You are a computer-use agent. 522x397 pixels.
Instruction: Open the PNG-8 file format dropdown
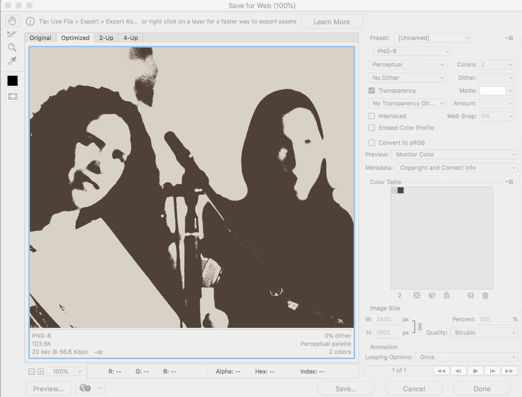point(412,51)
